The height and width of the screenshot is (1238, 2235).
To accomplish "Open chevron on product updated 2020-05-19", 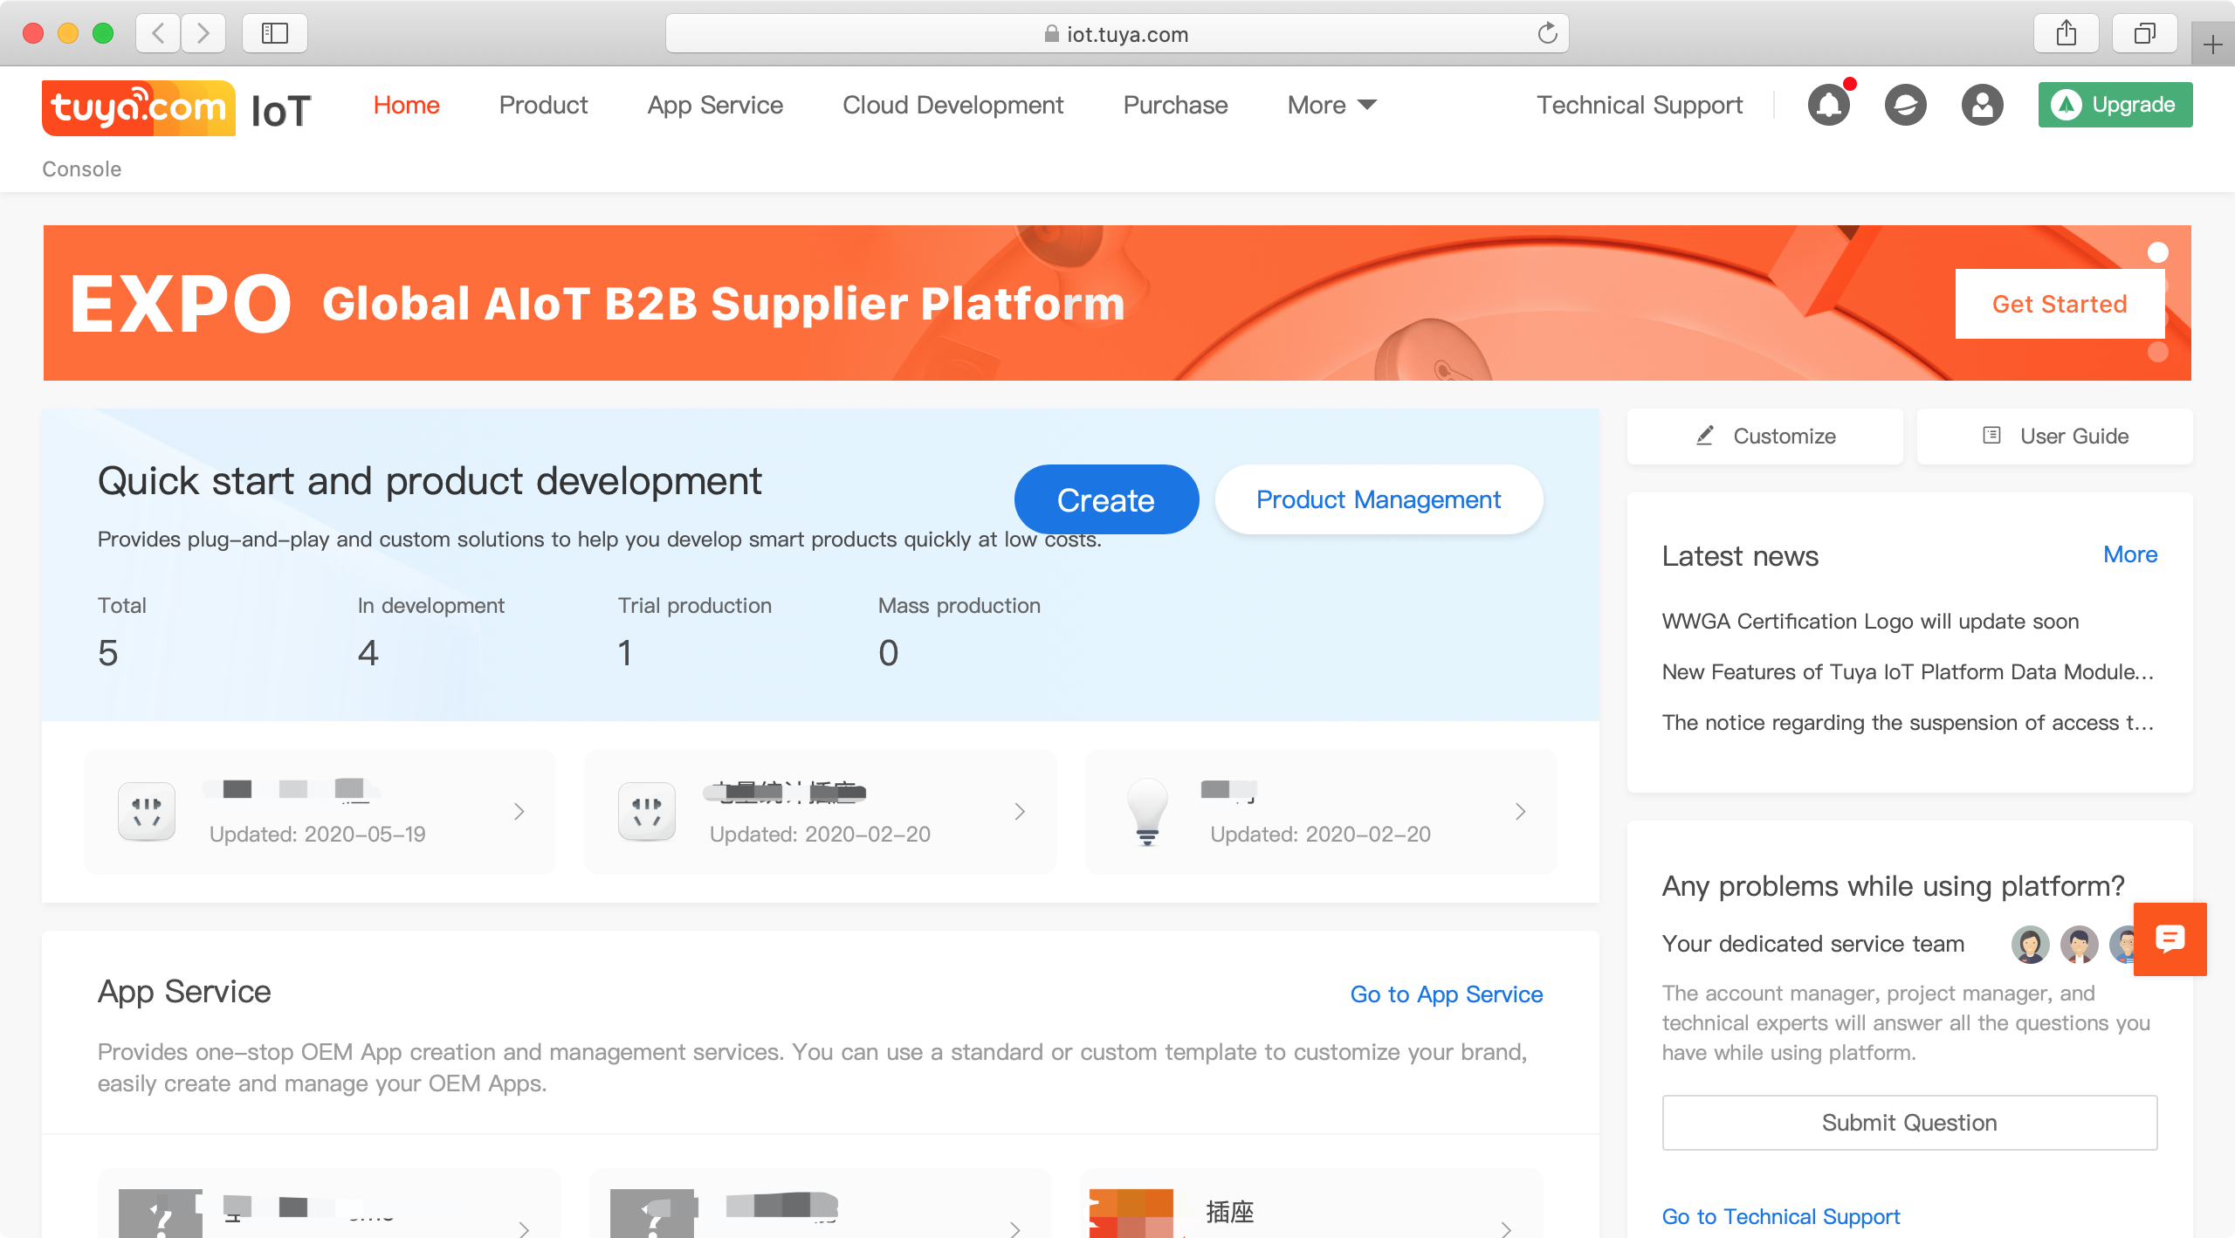I will coord(519,811).
